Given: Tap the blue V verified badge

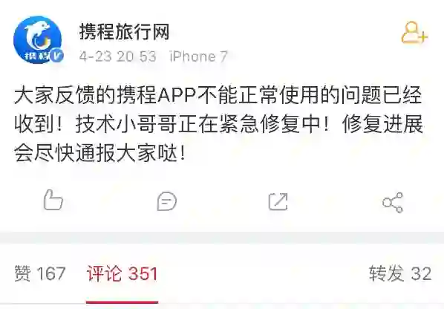Looking at the screenshot, I should pos(56,56).
